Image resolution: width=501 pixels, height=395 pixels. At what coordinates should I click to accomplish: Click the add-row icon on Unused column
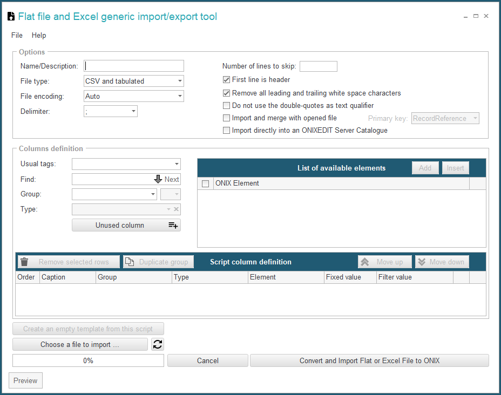(173, 225)
